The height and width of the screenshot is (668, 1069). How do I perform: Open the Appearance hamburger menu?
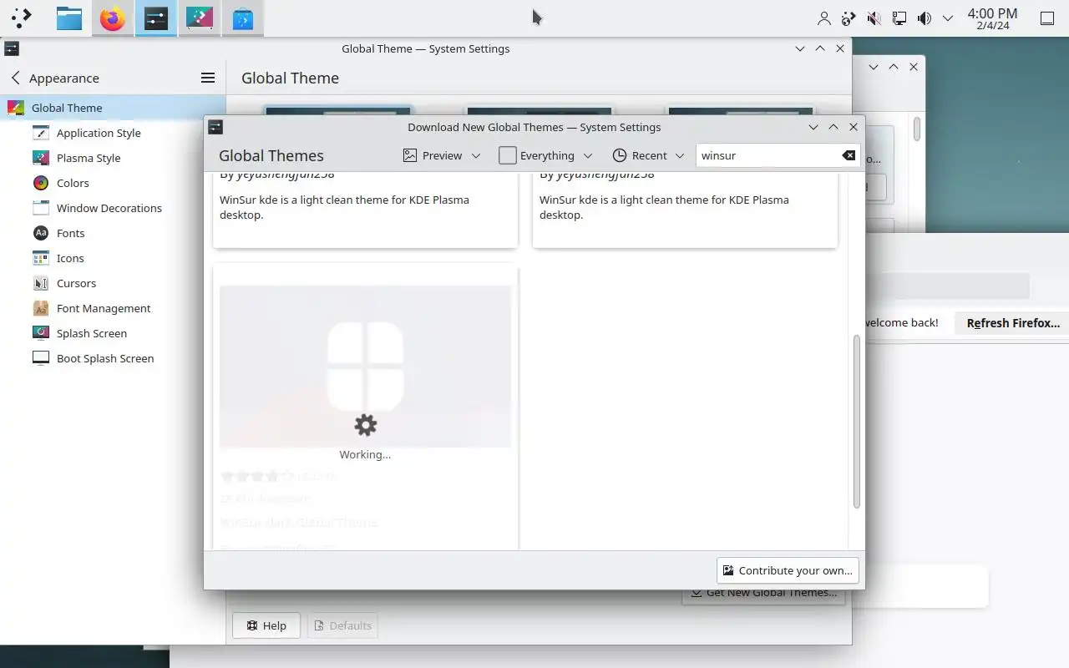[x=208, y=78]
